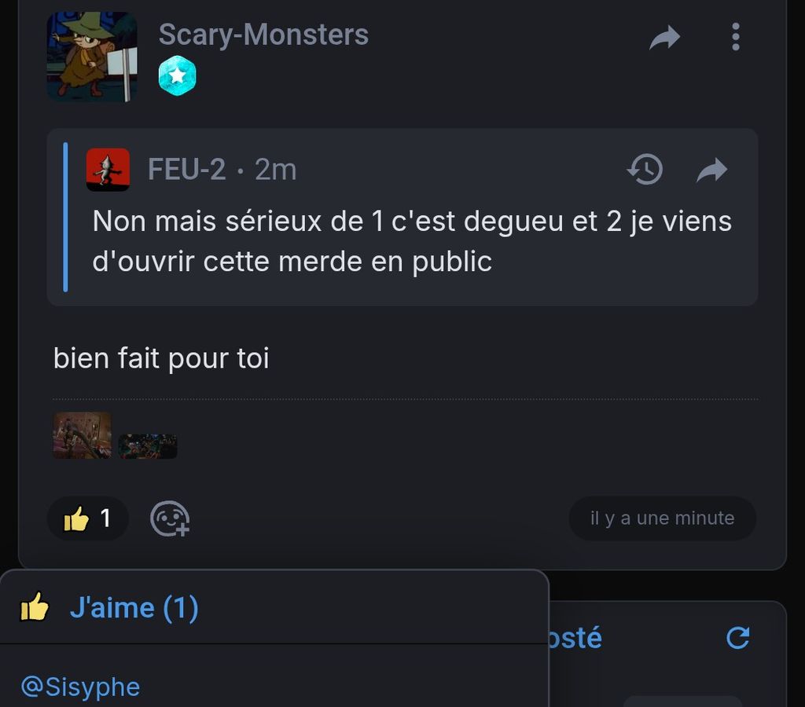Toggle the thumbs-up like reaction
805x707 pixels.
click(x=88, y=518)
